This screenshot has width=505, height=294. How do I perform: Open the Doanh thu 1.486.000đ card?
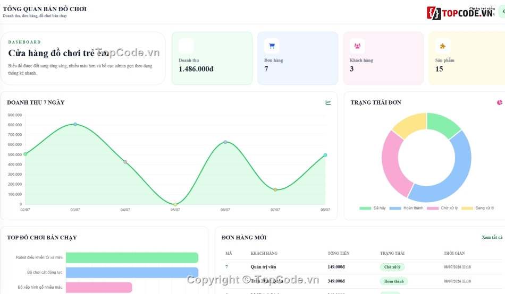click(x=212, y=58)
